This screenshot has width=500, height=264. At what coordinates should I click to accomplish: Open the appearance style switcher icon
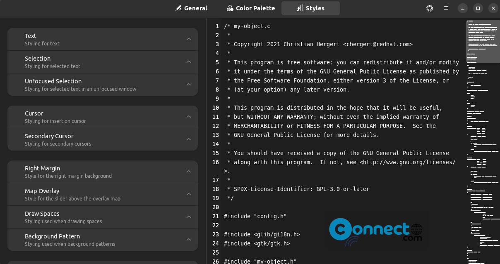coord(430,8)
